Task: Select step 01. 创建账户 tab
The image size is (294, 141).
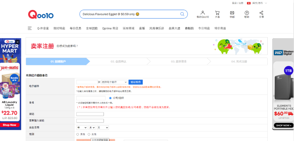Action: tap(58, 62)
